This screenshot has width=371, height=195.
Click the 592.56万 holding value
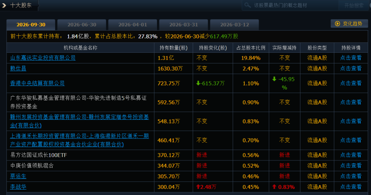point(169,102)
